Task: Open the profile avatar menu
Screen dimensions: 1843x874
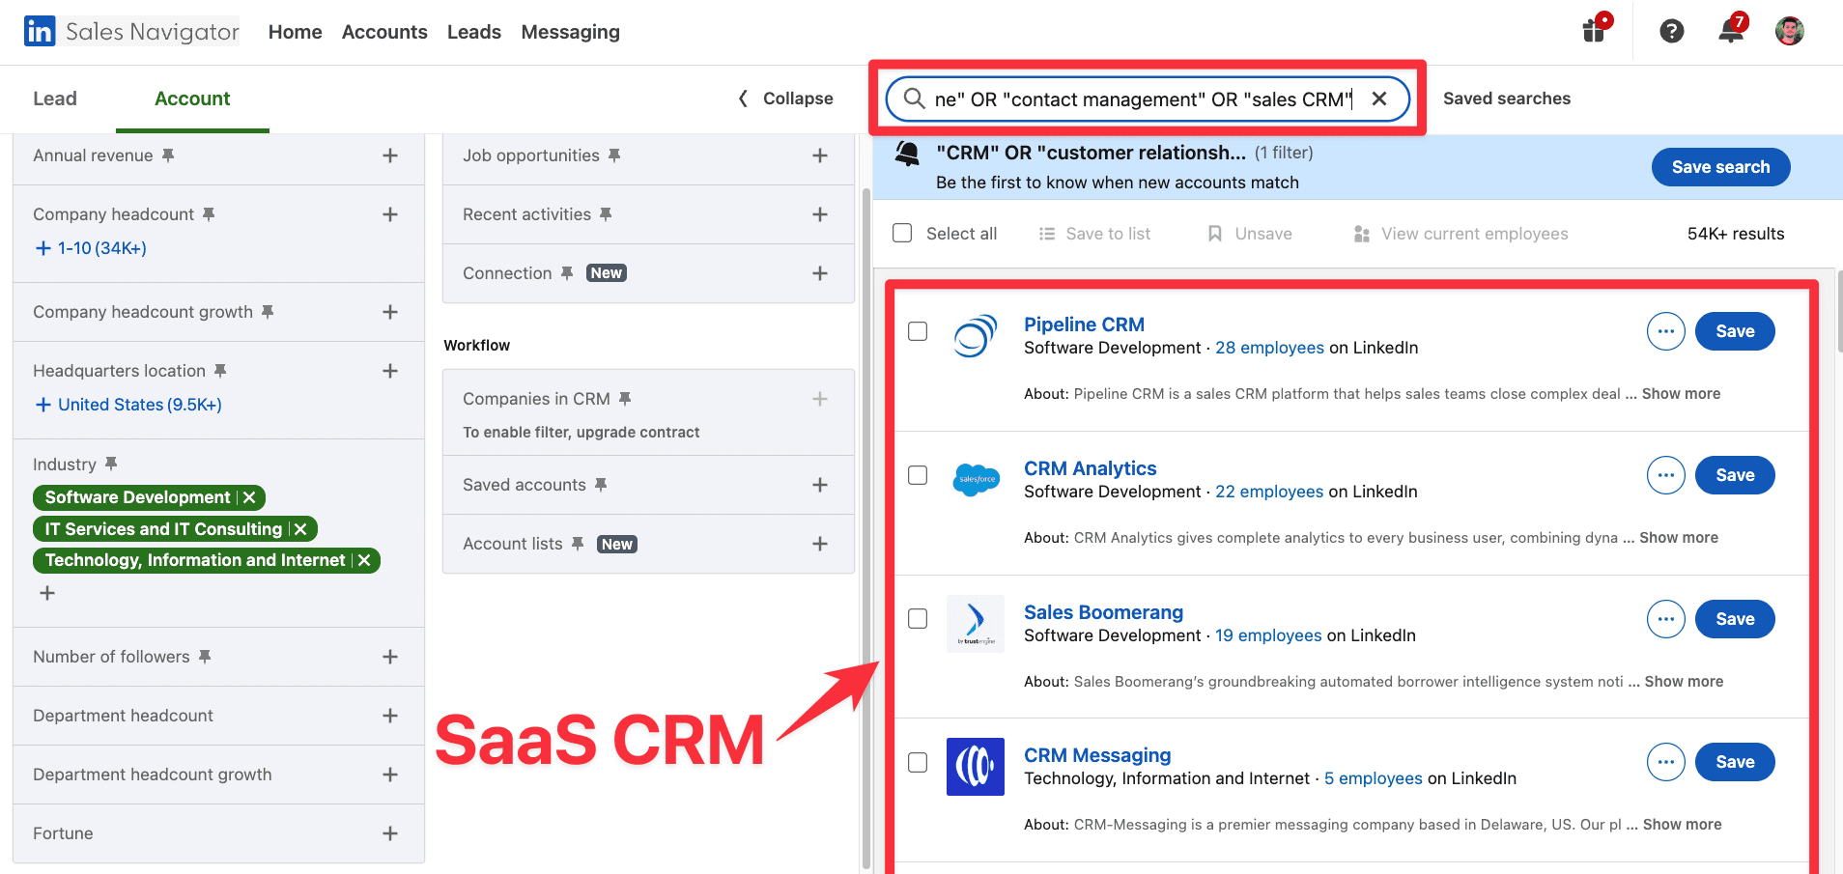Action: coord(1790,31)
